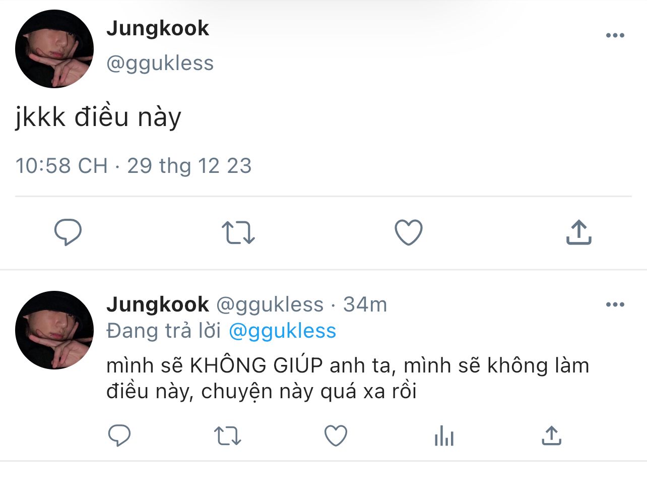Viewport: 647px width, 497px height.
Task: Share the reply tweet posted 34m ago
Action: pos(552,436)
